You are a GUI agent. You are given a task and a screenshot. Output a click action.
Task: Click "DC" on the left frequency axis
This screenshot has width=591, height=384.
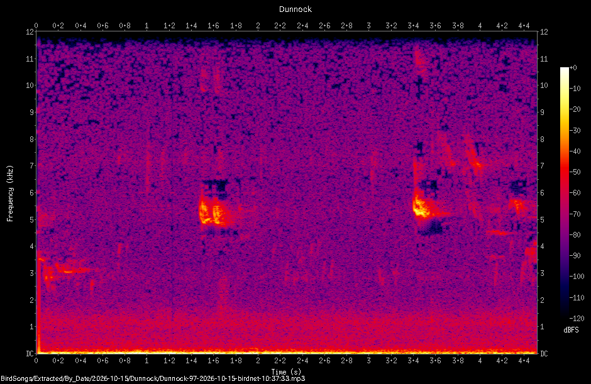(x=30, y=353)
